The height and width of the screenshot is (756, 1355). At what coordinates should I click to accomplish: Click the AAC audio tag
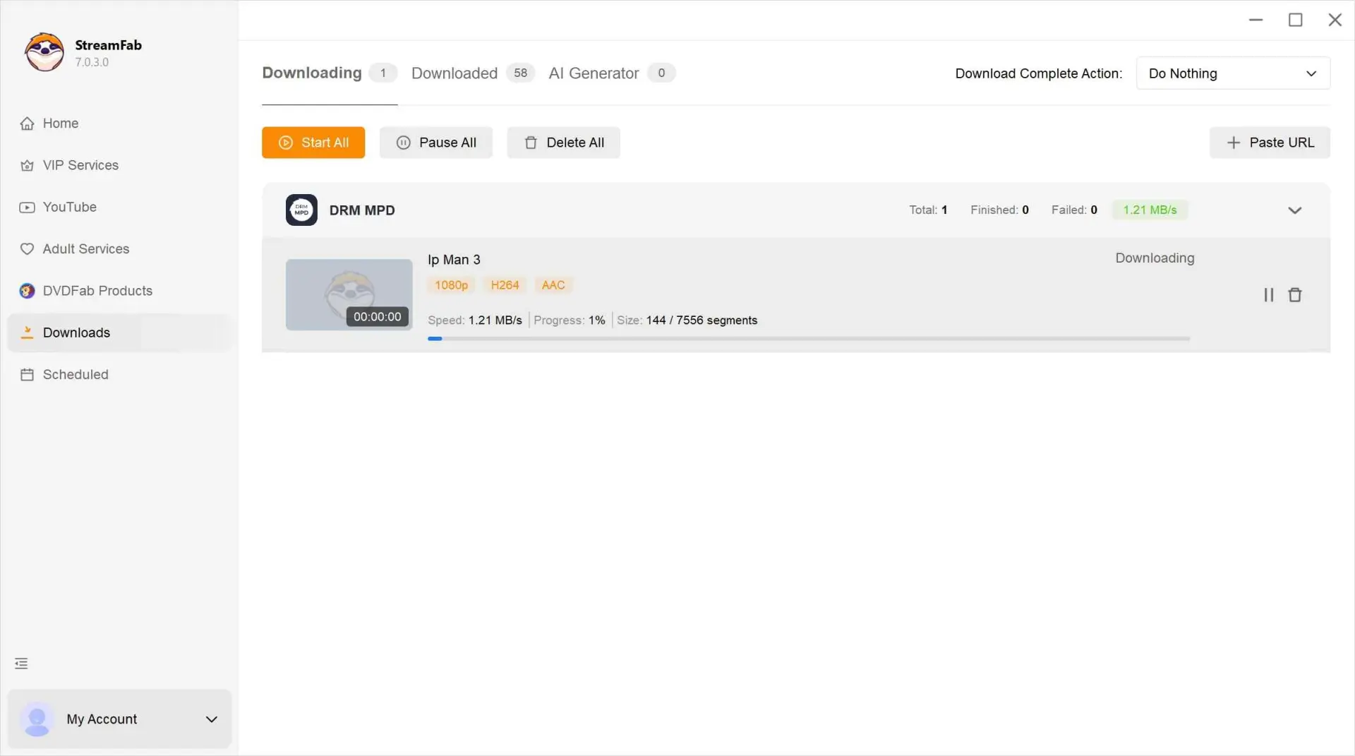tap(553, 285)
